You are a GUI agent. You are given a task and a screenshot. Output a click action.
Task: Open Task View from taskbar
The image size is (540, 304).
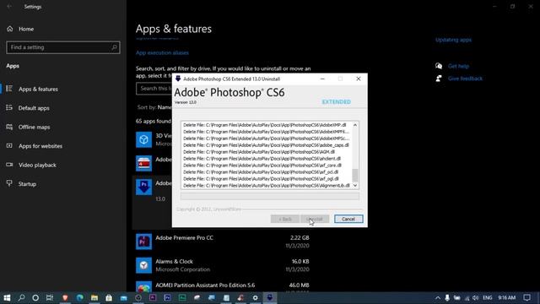tap(50, 298)
